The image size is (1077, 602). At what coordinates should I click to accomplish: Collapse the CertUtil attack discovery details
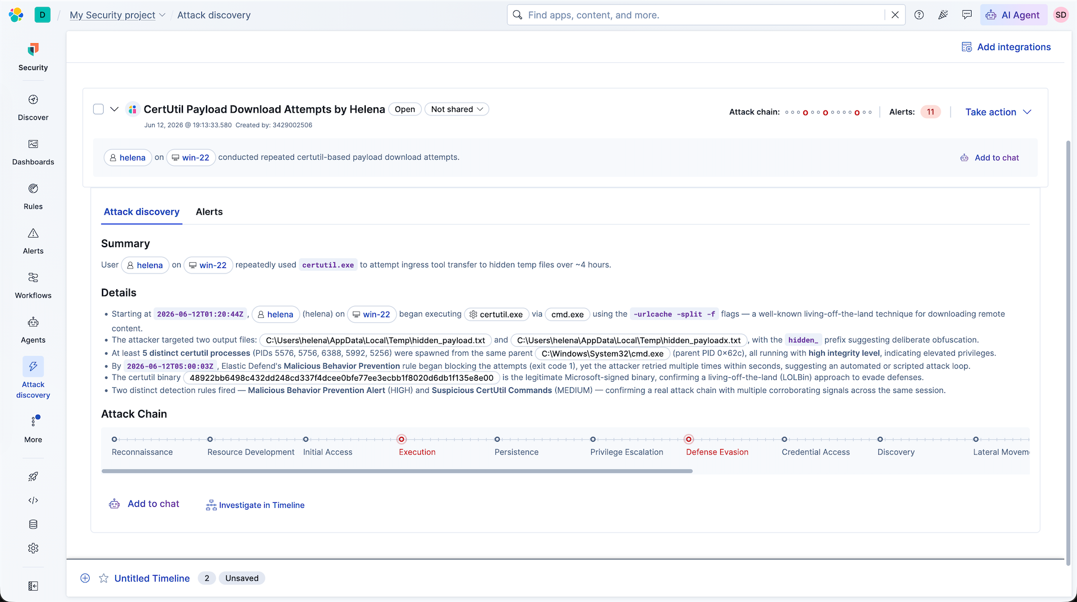(114, 109)
